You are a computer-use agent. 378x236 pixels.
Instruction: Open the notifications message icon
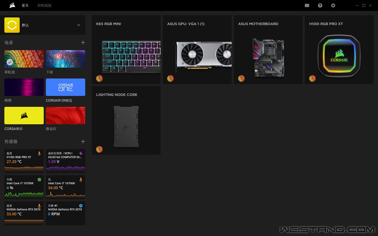coord(307,5)
